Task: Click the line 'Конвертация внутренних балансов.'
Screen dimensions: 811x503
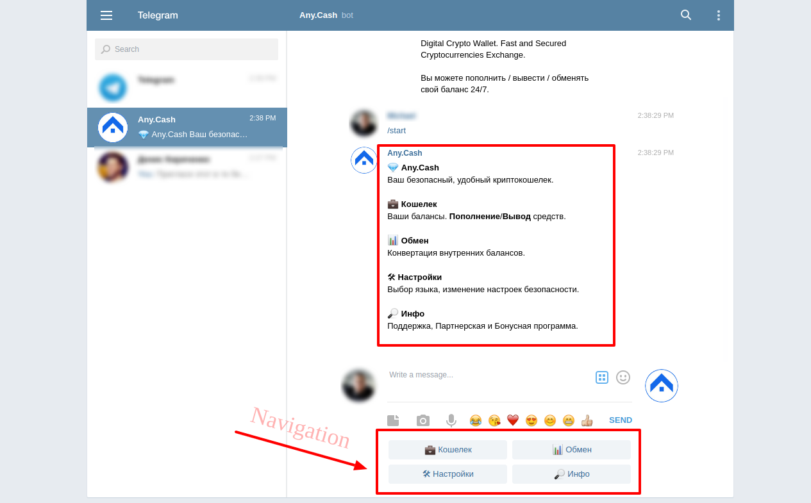Action: [x=456, y=253]
